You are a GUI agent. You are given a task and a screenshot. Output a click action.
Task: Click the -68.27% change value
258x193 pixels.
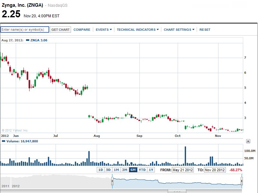pyautogui.click(x=236, y=170)
